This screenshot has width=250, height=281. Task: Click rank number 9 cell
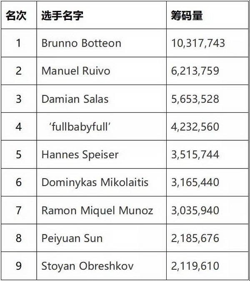pyautogui.click(x=19, y=266)
